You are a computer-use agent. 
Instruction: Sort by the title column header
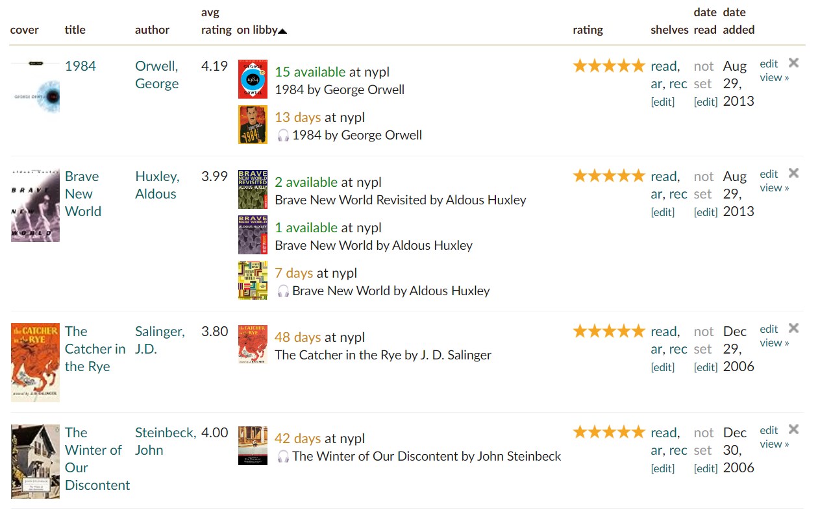(75, 30)
